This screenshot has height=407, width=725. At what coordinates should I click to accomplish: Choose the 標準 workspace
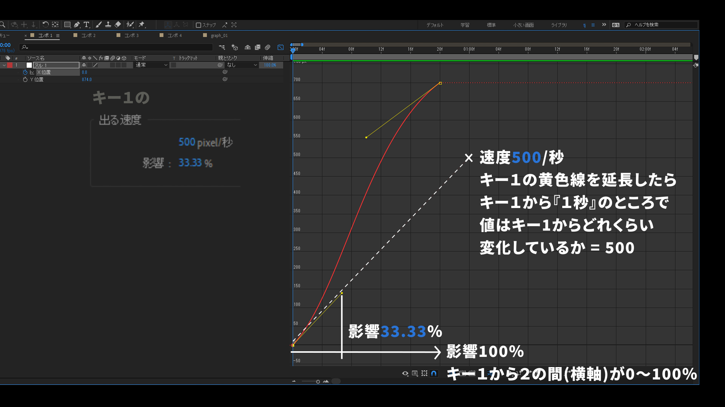pos(491,25)
